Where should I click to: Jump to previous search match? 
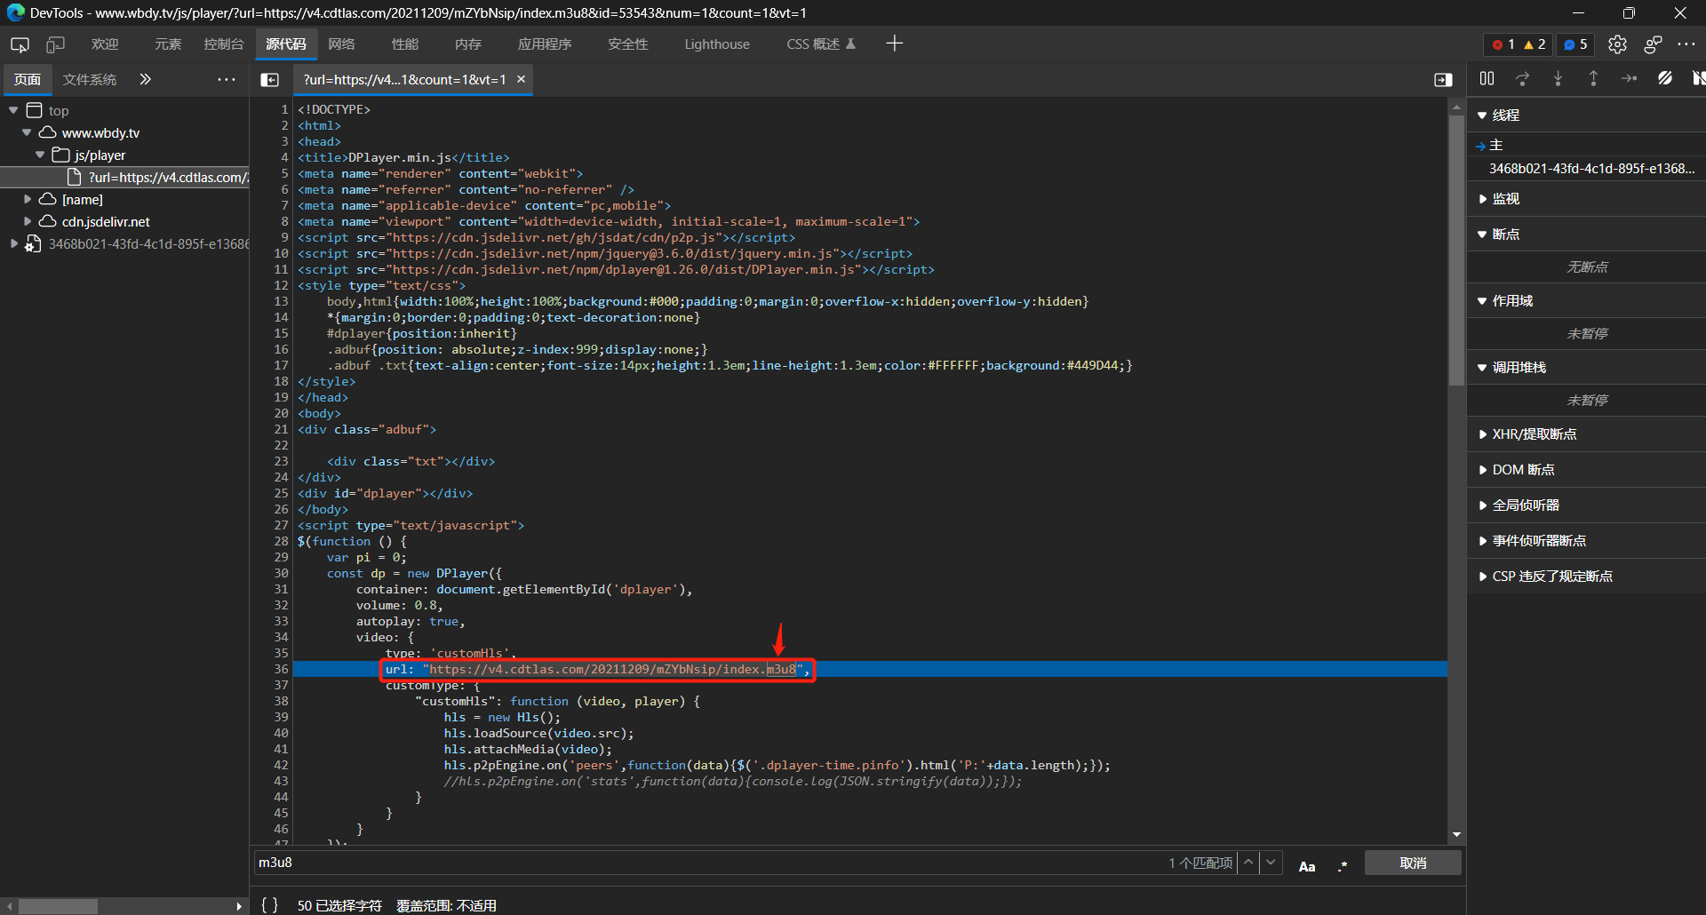pyautogui.click(x=1248, y=863)
